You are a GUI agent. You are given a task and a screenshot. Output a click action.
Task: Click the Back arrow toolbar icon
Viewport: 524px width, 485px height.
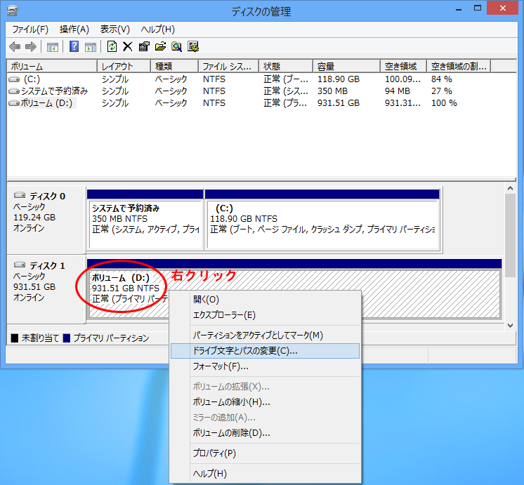[15, 47]
